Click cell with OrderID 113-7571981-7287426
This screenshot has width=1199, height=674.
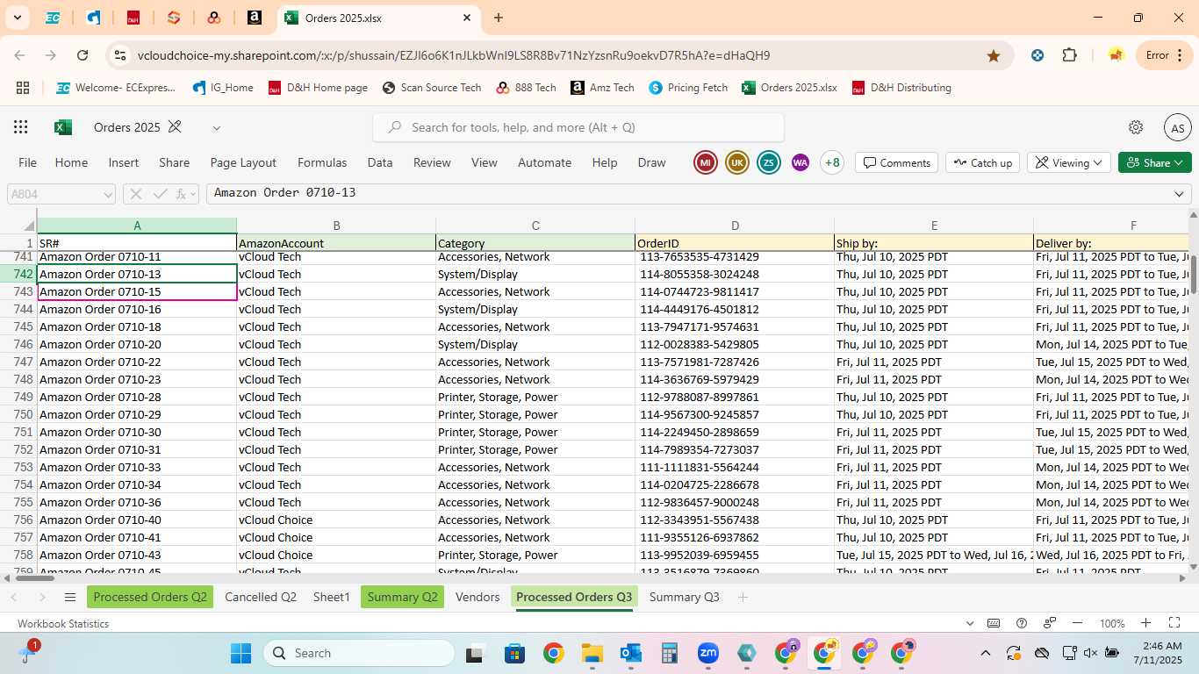click(x=735, y=362)
